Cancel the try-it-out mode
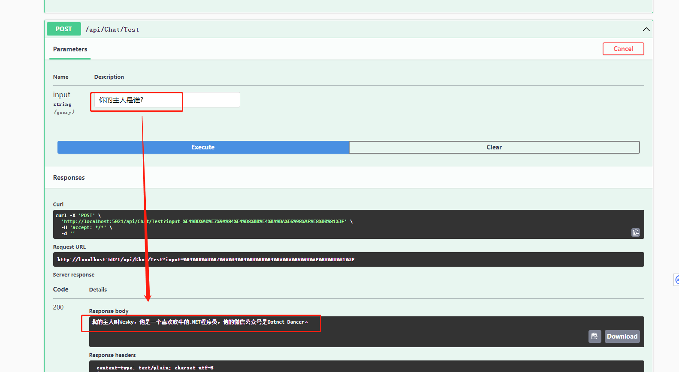Screen dimensions: 679x372 click(623, 49)
